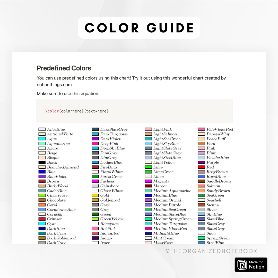Click the Black color swatch

point(42,162)
